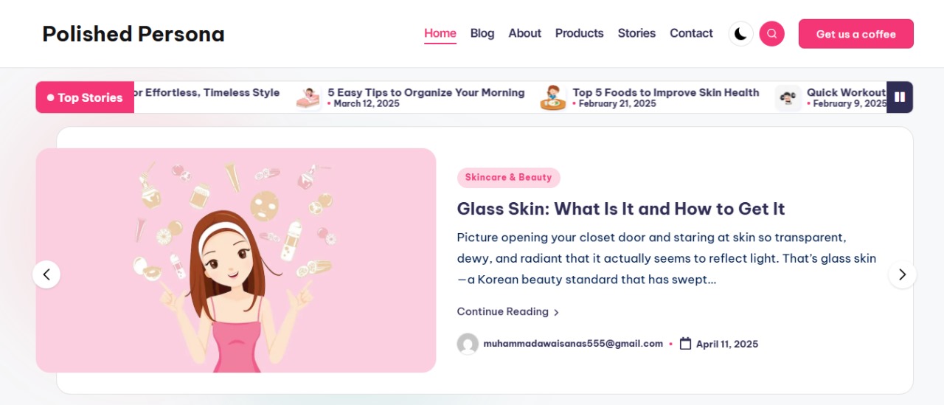Screen dimensions: 944x405
Task: Pause the Top Stories ticker
Action: point(900,97)
